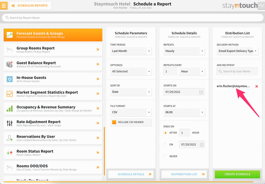Select the Rate Adjustment Report
Screen dimensions: 265x184
click(x=53, y=123)
